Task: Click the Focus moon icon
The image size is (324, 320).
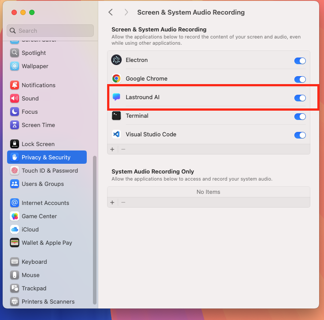Action: coord(15,112)
